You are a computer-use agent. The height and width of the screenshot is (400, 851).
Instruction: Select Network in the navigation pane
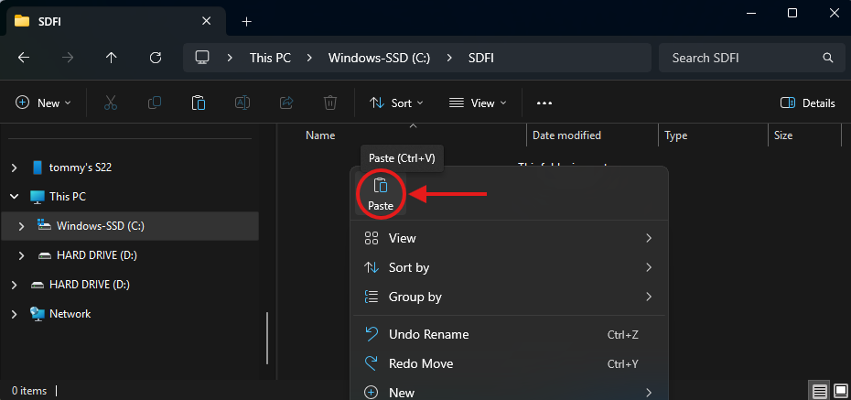70,314
